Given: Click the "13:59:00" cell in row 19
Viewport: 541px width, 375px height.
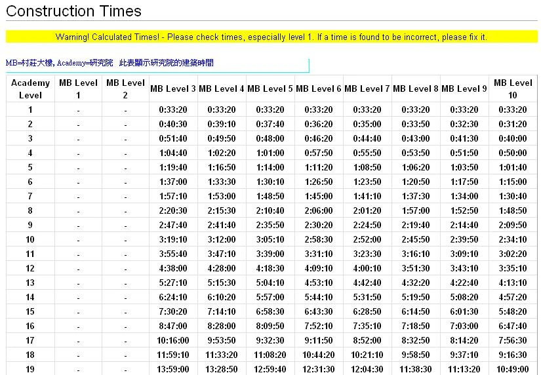Looking at the screenshot, I should (x=173, y=369).
